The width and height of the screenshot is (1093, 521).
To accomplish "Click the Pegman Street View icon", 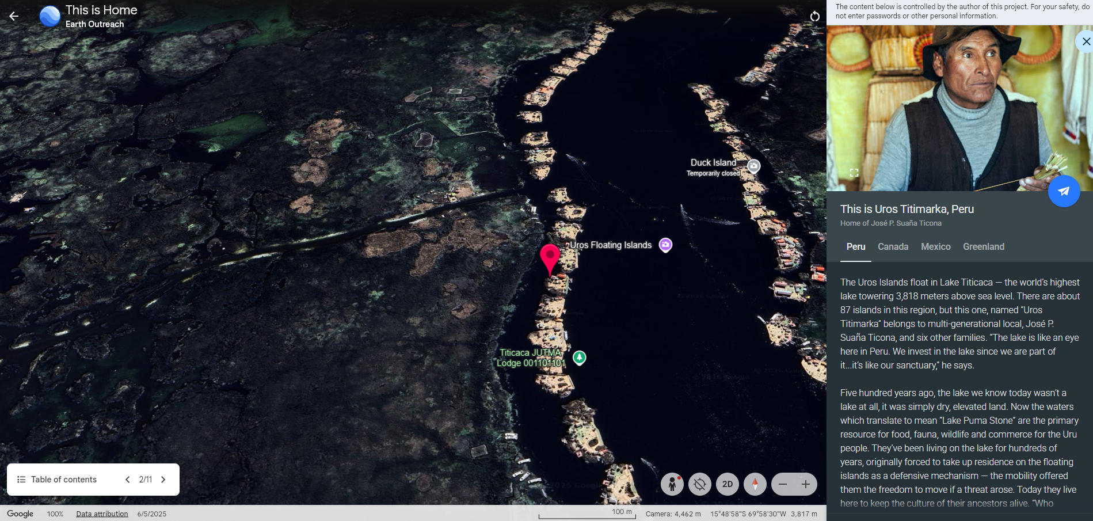I will [x=673, y=484].
